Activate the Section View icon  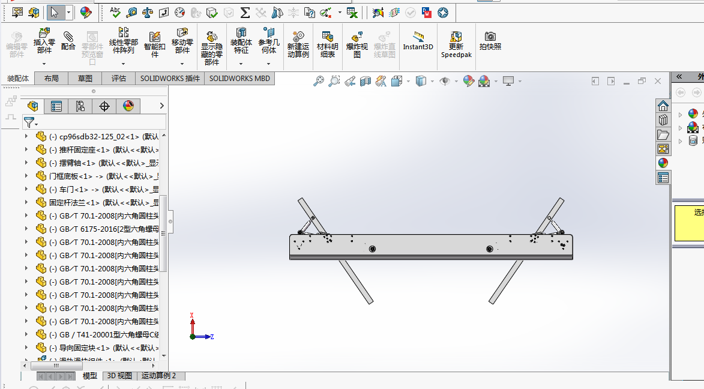366,81
